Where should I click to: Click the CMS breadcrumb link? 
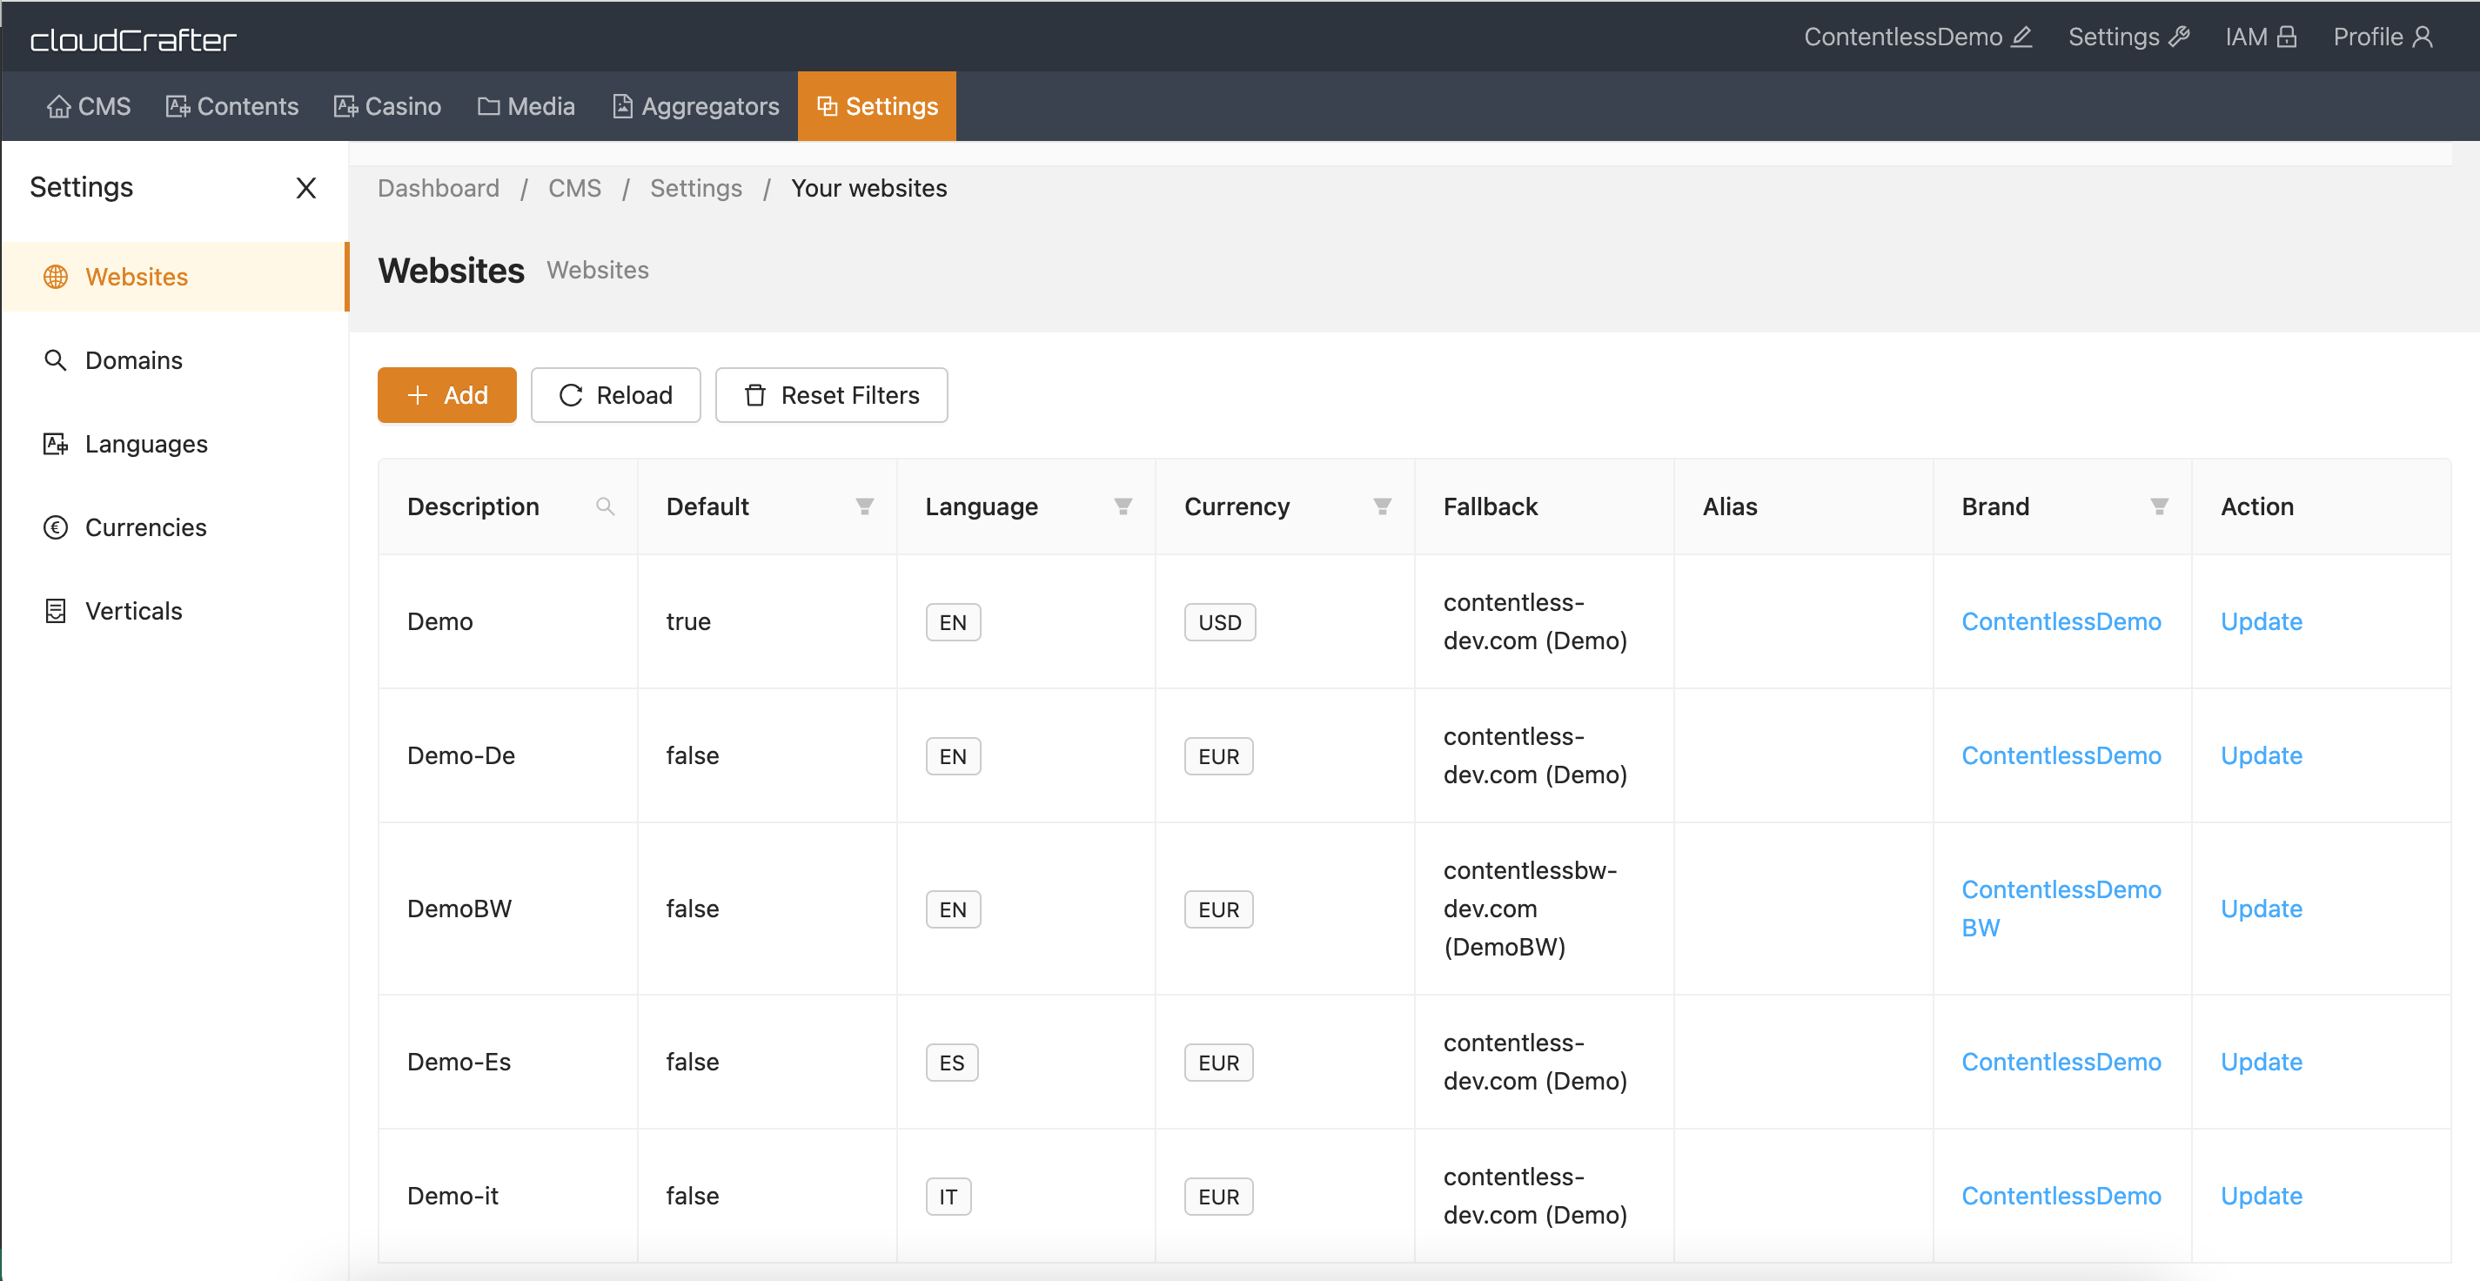pos(575,188)
